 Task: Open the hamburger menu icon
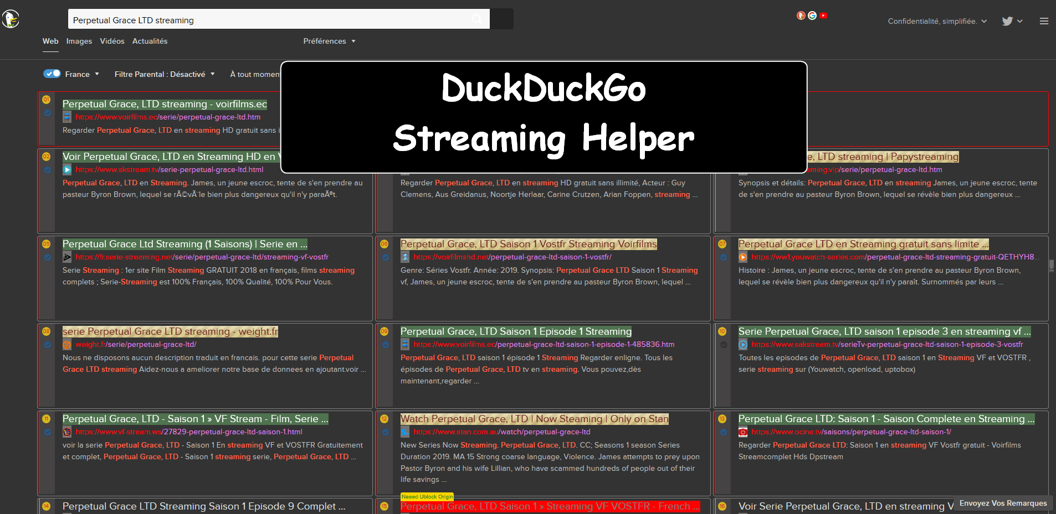coord(1044,21)
